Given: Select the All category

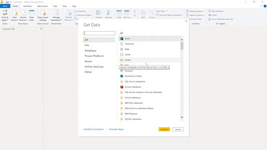Looking at the screenshot, I should pyautogui.click(x=99, y=40).
